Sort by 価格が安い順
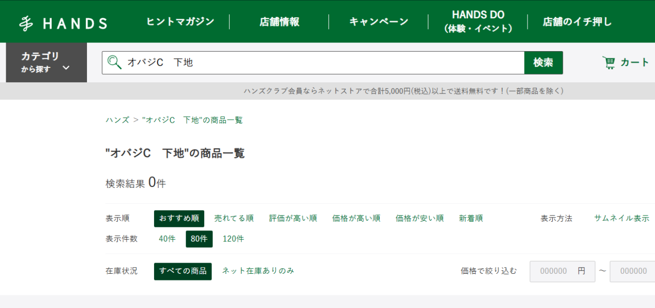 [x=420, y=219]
